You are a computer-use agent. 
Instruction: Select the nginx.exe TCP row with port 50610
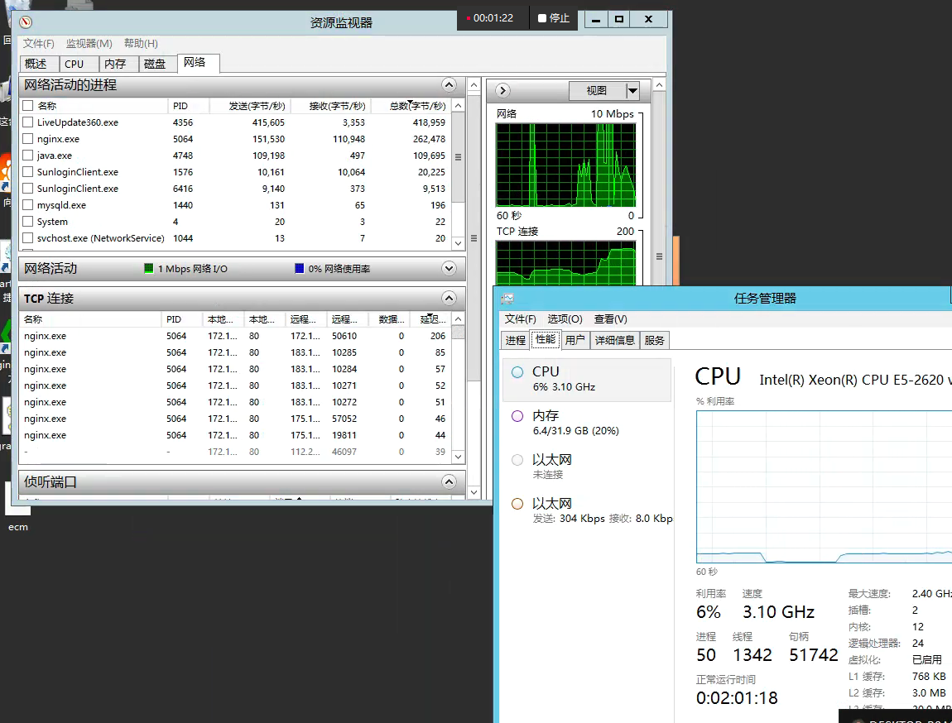coord(236,335)
